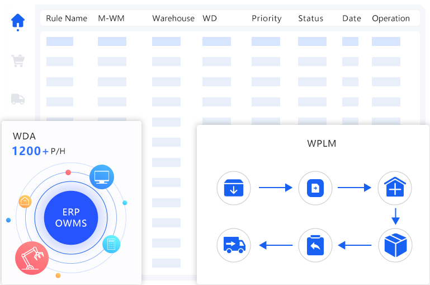430x285 pixels.
Task: Open the Home icon in sidebar
Action: point(18,21)
